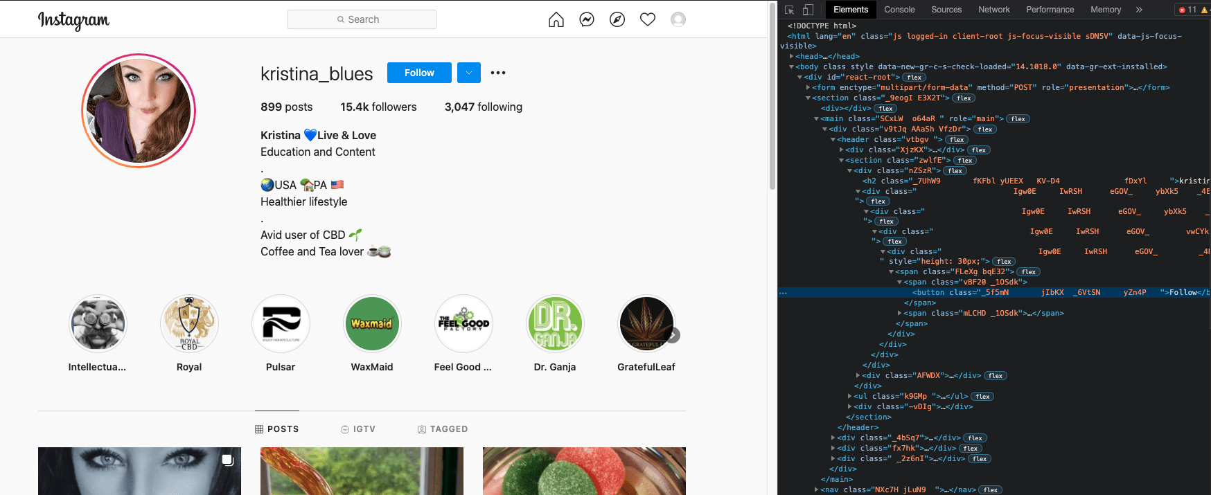Go to Instagram home icon
Viewport: 1211px width, 495px height.
tap(556, 19)
